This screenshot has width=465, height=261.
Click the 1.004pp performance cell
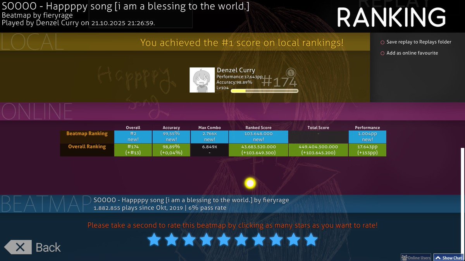point(367,137)
